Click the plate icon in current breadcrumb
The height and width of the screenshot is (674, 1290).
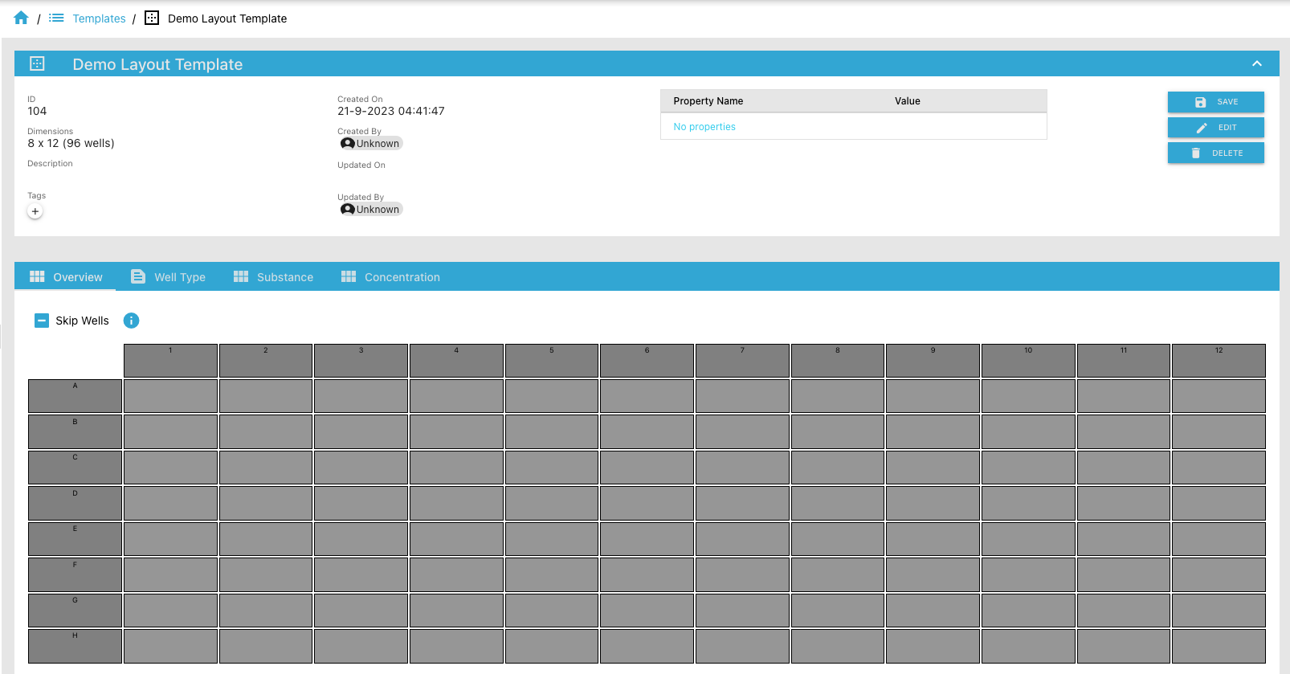tap(152, 18)
